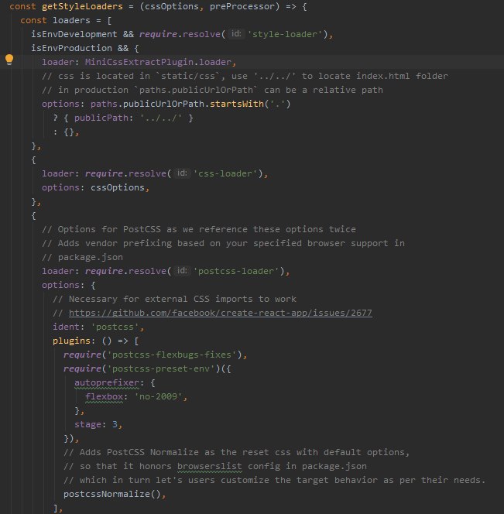Click the 'no-2009' string value

click(158, 396)
